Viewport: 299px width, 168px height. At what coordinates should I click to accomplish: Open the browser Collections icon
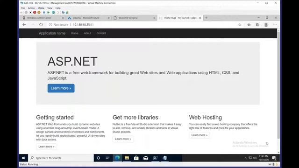pyautogui.click(x=257, y=25)
